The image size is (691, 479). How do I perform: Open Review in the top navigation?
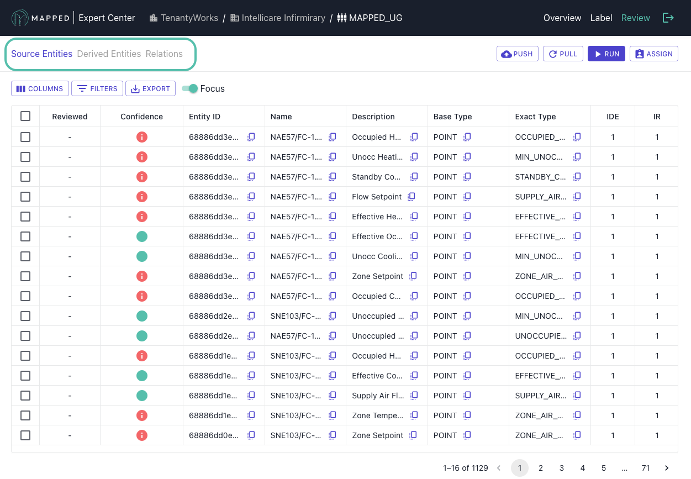(x=635, y=18)
